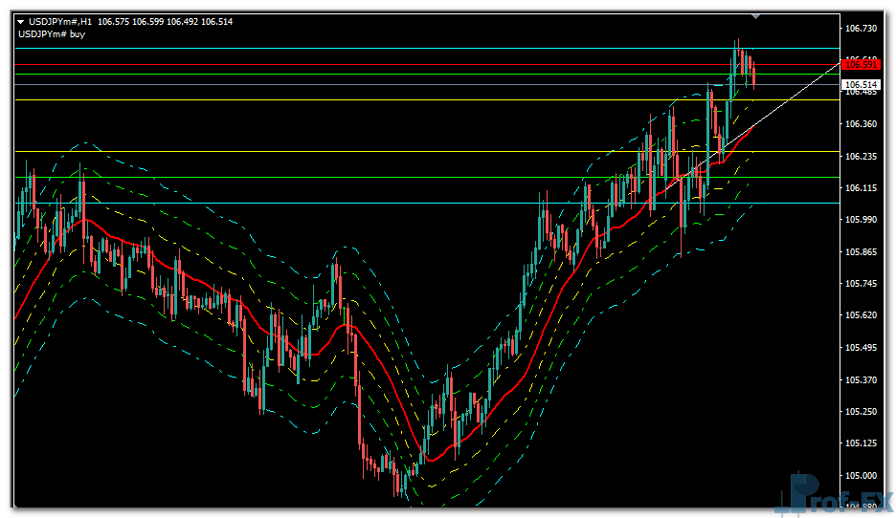Select the red 106.591 price tag

[860, 64]
